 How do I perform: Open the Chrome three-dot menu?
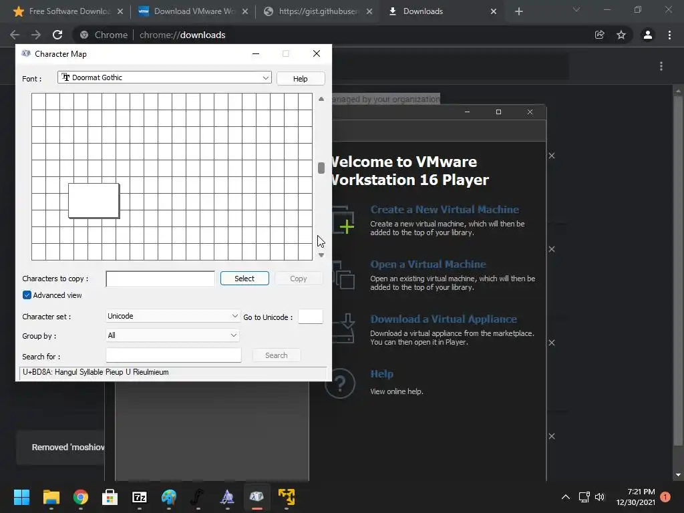669,35
